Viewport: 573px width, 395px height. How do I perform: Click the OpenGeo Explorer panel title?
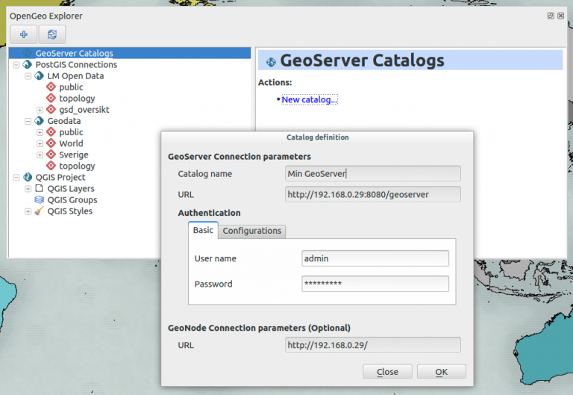tap(46, 16)
